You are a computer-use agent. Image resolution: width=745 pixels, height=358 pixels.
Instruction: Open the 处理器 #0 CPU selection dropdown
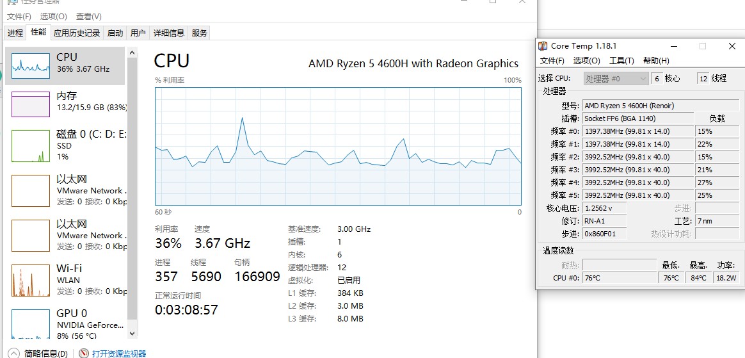616,78
